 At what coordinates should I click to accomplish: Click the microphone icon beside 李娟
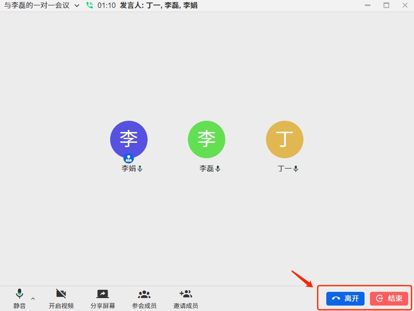pyautogui.click(x=140, y=169)
